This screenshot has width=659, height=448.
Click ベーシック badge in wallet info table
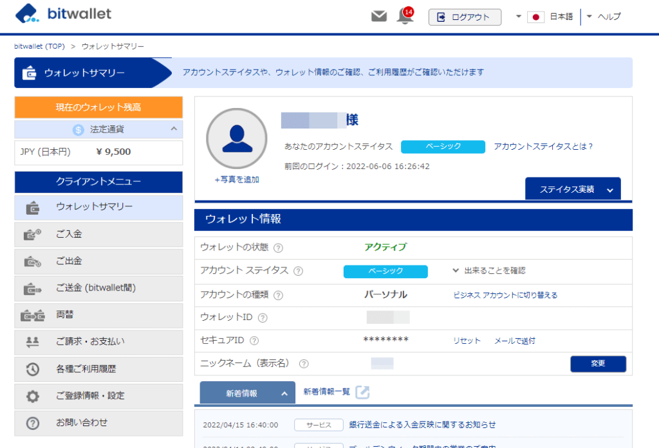(385, 271)
